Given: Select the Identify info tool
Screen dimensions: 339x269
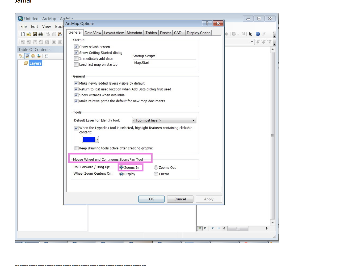Looking at the screenshot, I should coord(258,34).
